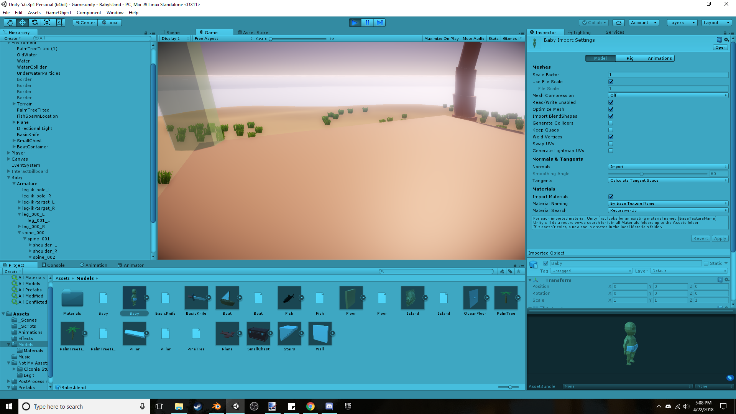Open File Explorer from the taskbar
This screenshot has width=736, height=414.
pos(179,406)
